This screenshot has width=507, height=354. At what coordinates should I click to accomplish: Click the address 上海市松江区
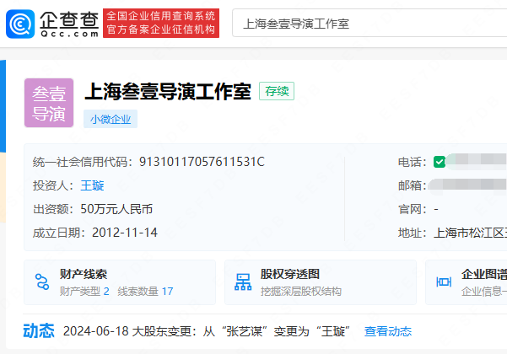(x=470, y=233)
